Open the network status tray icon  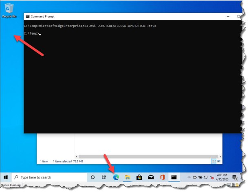pos(206,177)
